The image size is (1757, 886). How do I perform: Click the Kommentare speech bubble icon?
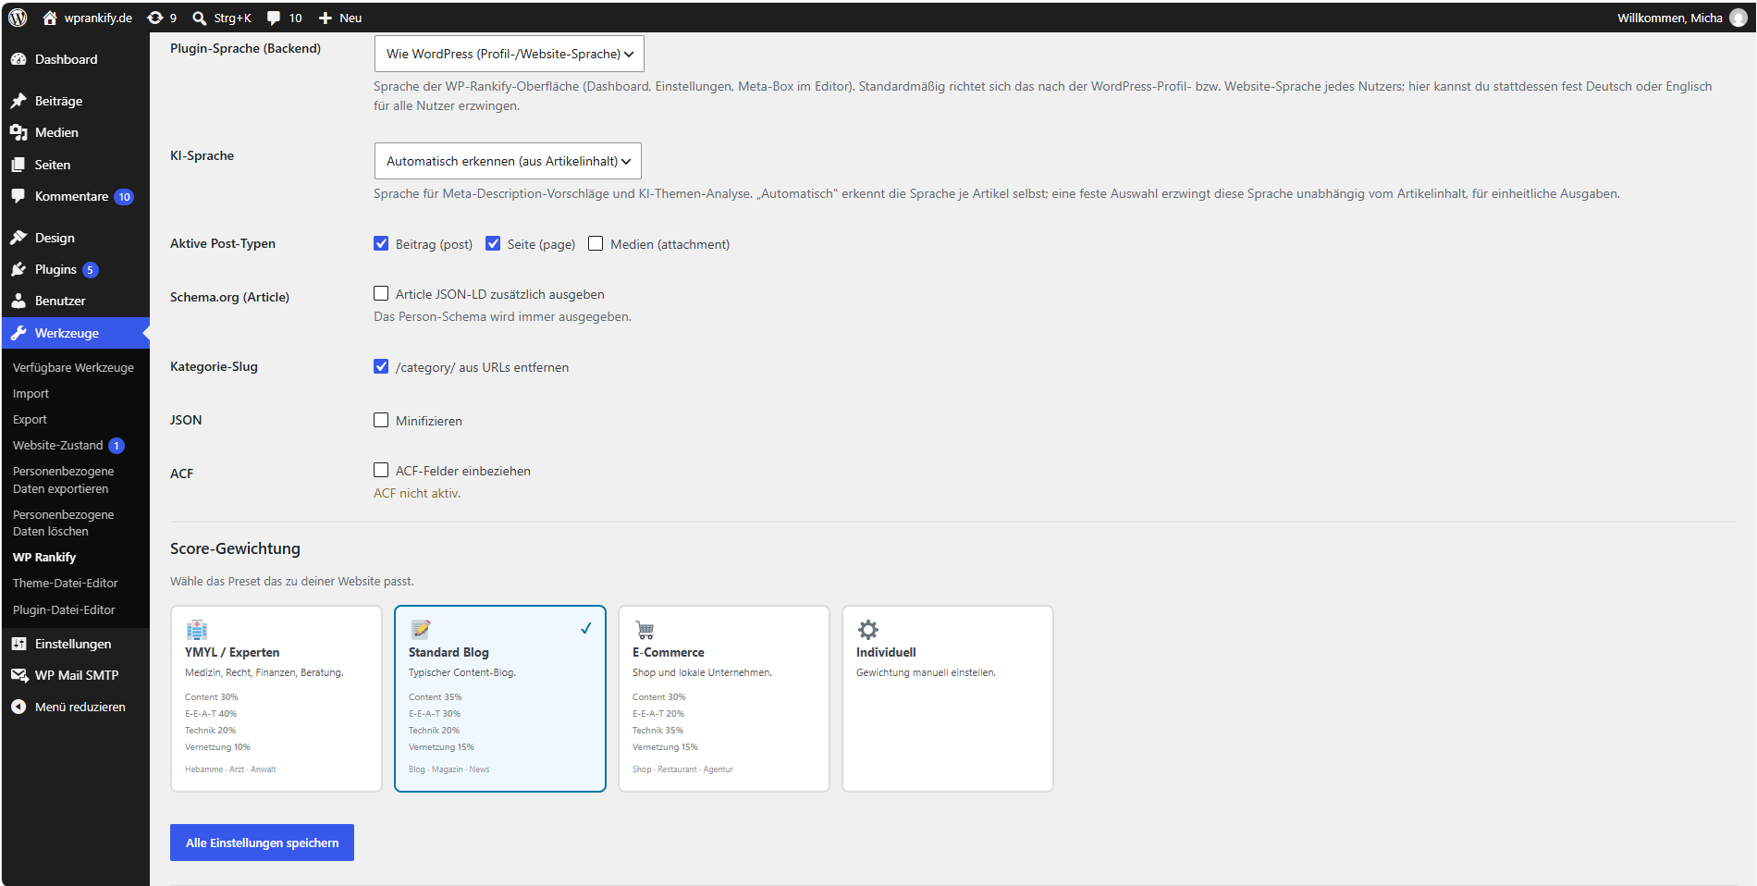[x=18, y=196]
